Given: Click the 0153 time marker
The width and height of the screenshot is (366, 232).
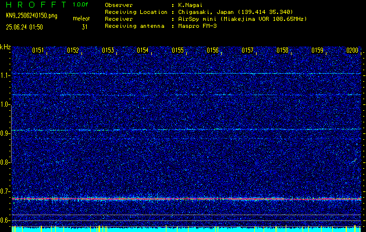Looking at the screenshot, I should [108, 50].
